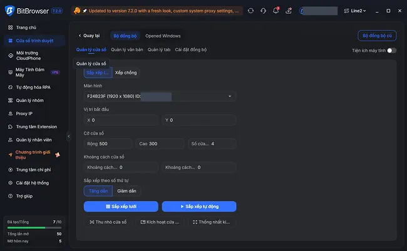Click Mở hôm nay value 5
Image resolution: width=407 pixels, height=251 pixels.
click(60, 241)
